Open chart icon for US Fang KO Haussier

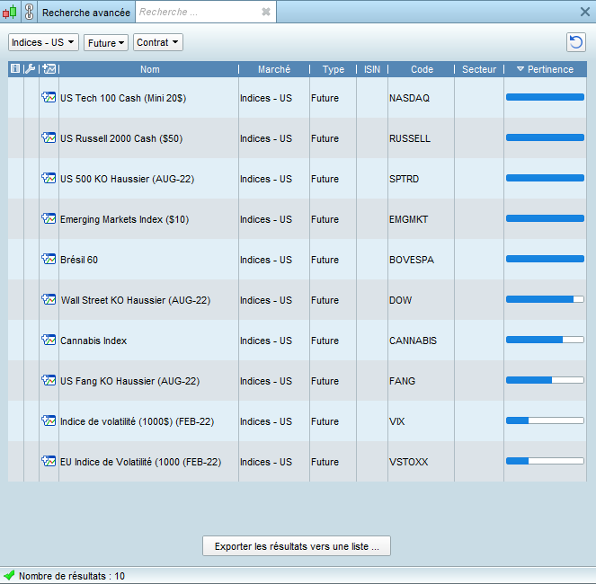coord(49,380)
